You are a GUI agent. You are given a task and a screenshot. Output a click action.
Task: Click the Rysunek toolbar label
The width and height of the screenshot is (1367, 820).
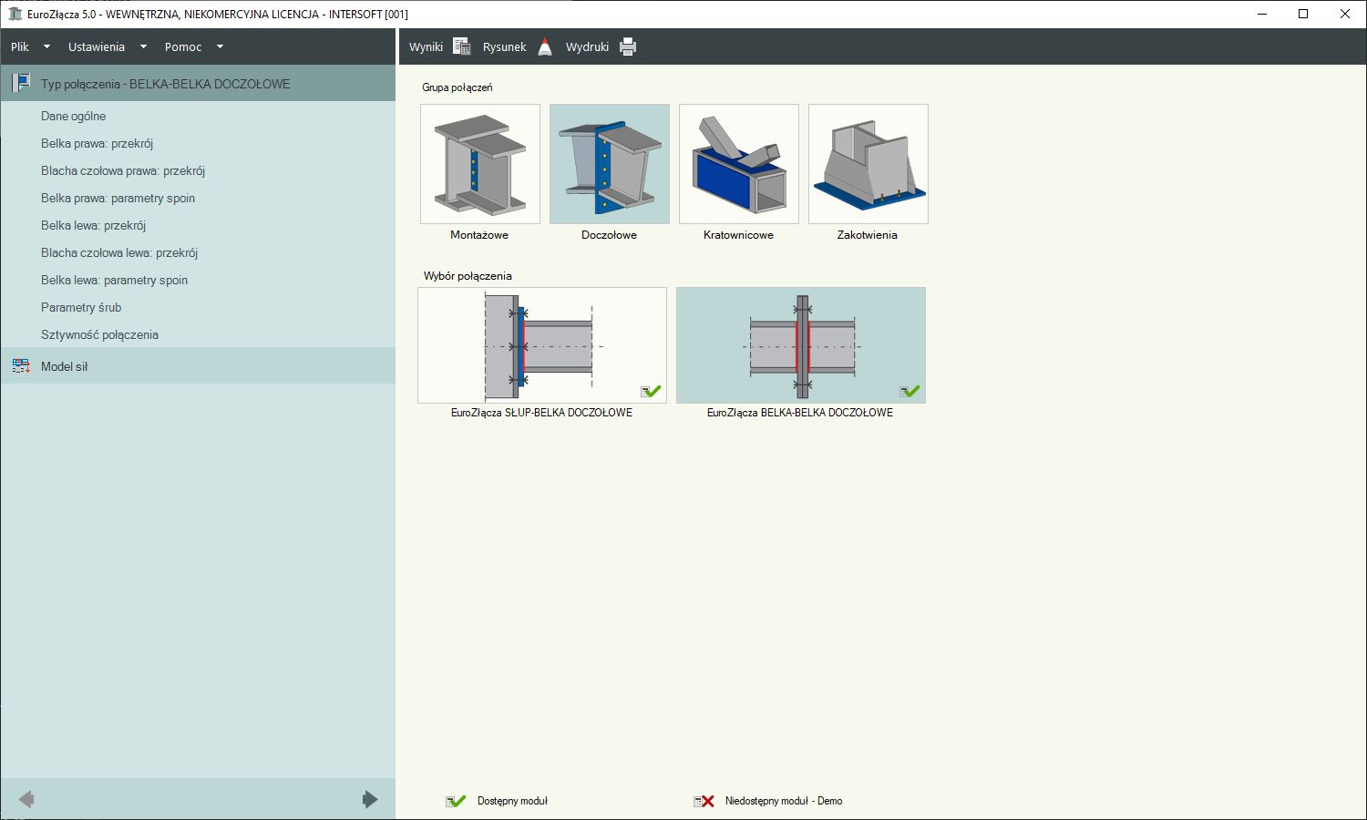click(x=505, y=46)
